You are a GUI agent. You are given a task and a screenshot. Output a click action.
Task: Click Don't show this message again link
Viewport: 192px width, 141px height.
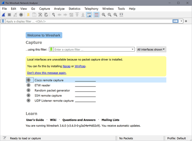pos(47,73)
